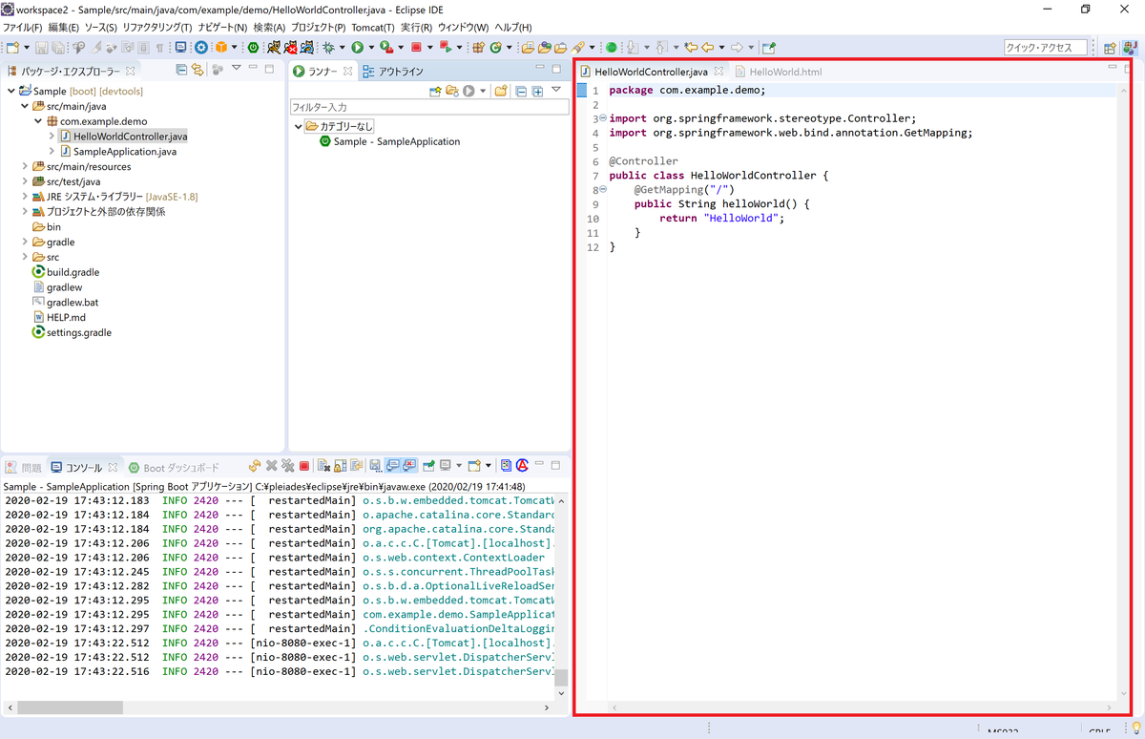Viewport: 1145px width, 739px height.
Task: Click the Clear Console icon
Action: 323,466
